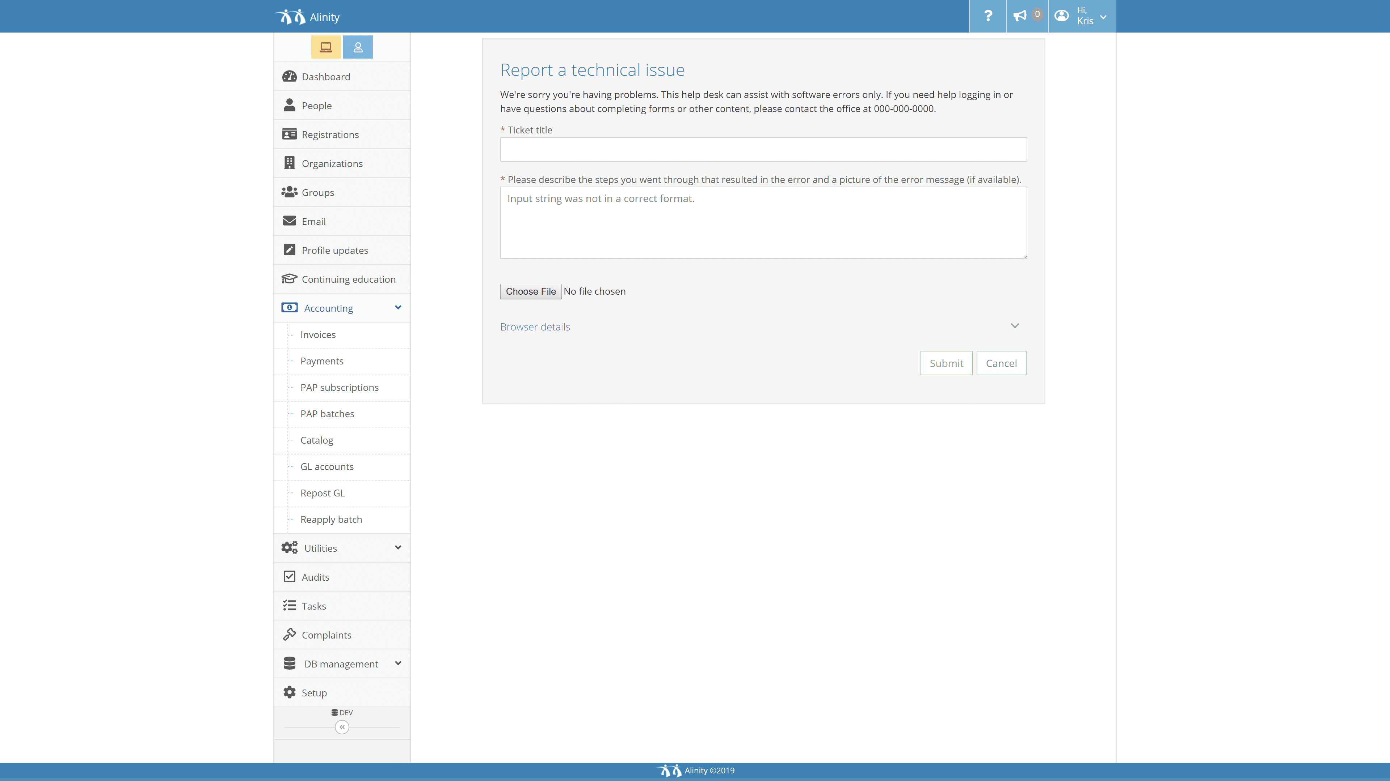The image size is (1390, 781).
Task: Select the People label in sidebar
Action: (x=316, y=106)
